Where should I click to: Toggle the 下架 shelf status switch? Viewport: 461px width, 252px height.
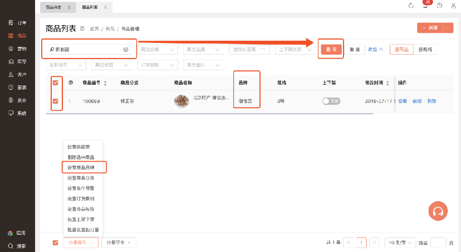(331, 101)
